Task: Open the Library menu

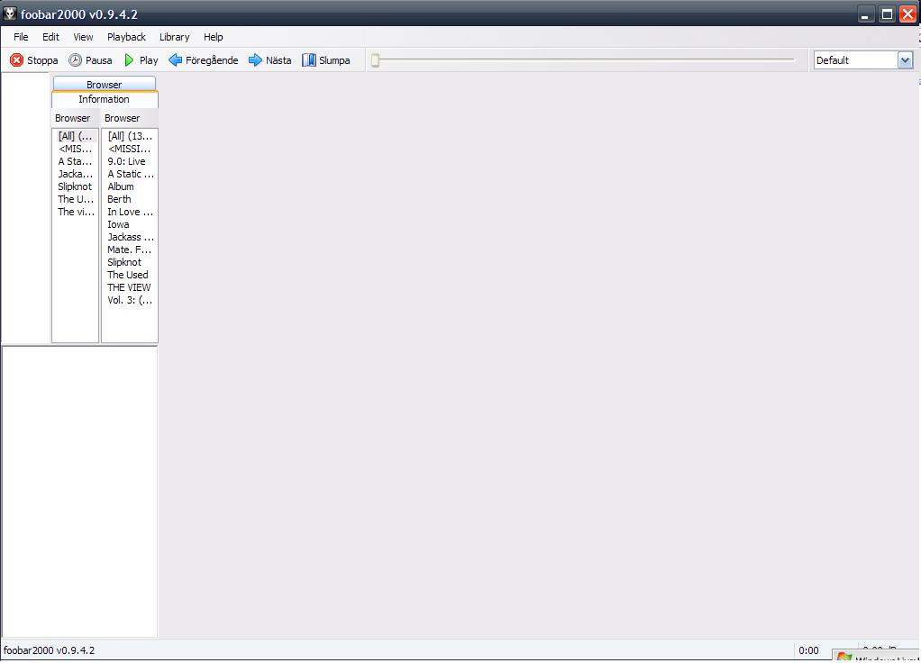Action: point(175,37)
